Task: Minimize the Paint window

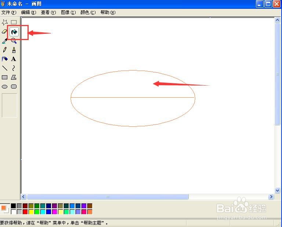Action: point(259,4)
